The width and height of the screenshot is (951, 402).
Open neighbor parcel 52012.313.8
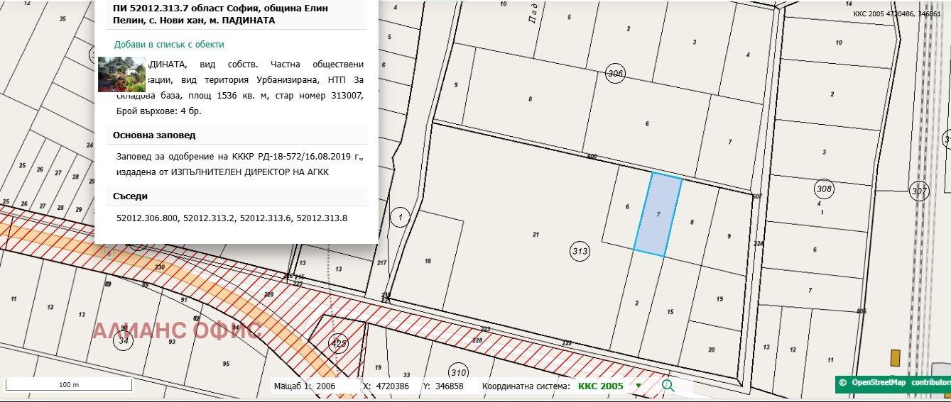[322, 218]
